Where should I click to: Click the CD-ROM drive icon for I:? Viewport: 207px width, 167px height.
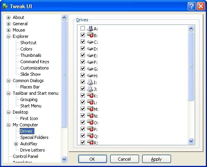[90, 82]
